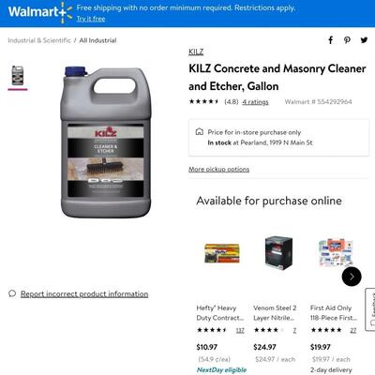Open the Try it free link

pyautogui.click(x=91, y=19)
